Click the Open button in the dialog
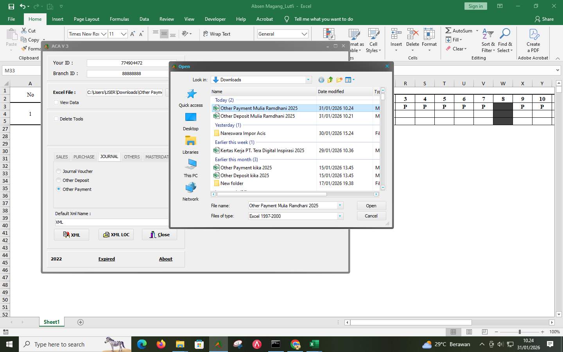Image resolution: width=563 pixels, height=352 pixels. tap(371, 205)
